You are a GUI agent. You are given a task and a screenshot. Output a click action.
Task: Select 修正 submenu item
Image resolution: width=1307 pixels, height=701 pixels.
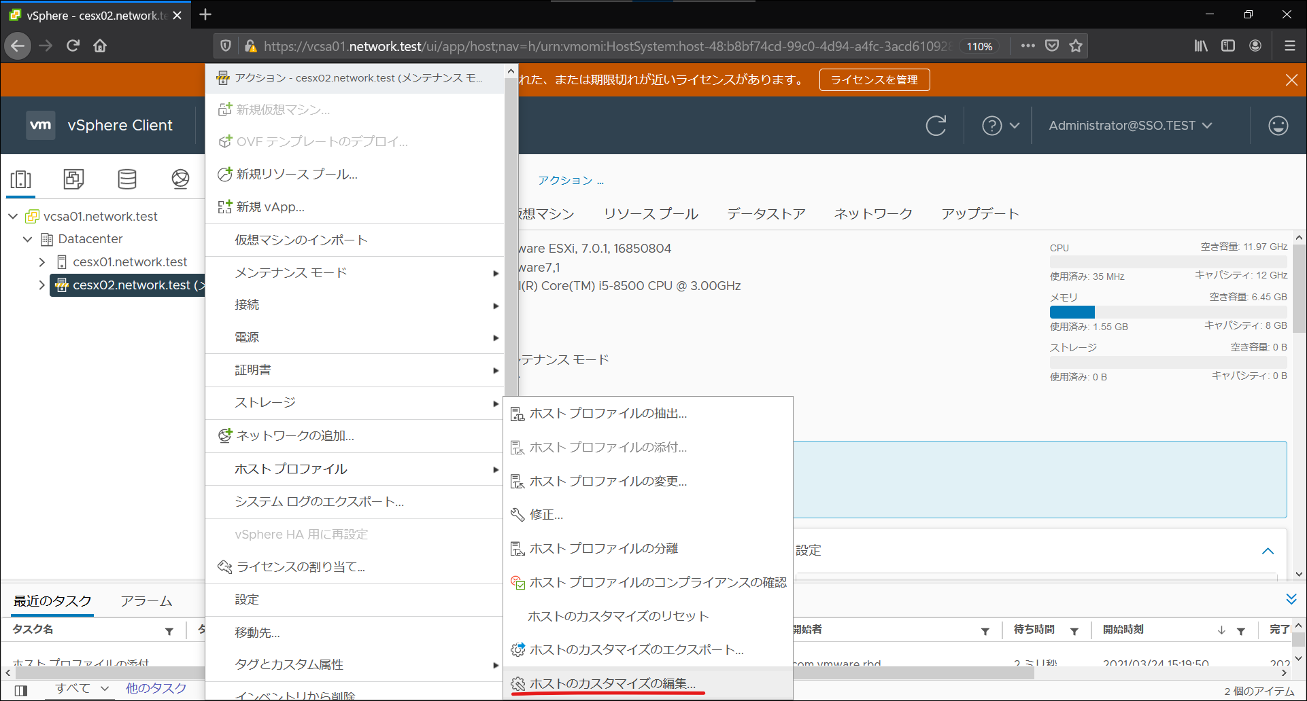click(648, 515)
